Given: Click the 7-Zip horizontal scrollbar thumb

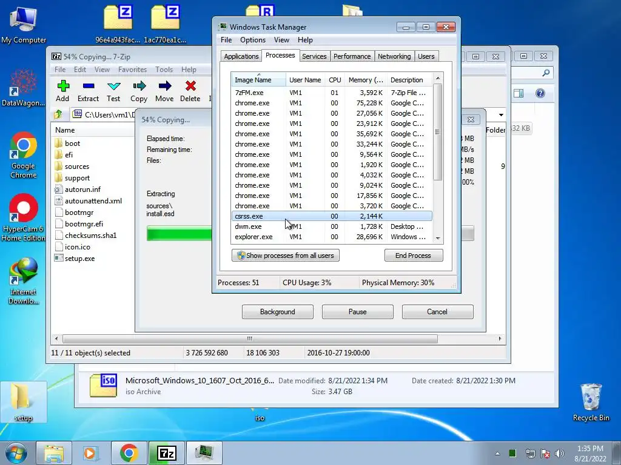Looking at the screenshot, I should point(250,338).
